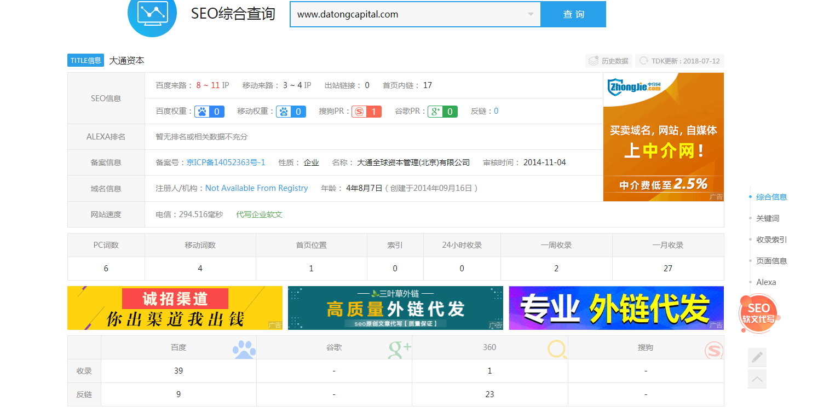
Task: Click the 谷歌PR g+ badge
Action: (x=442, y=112)
